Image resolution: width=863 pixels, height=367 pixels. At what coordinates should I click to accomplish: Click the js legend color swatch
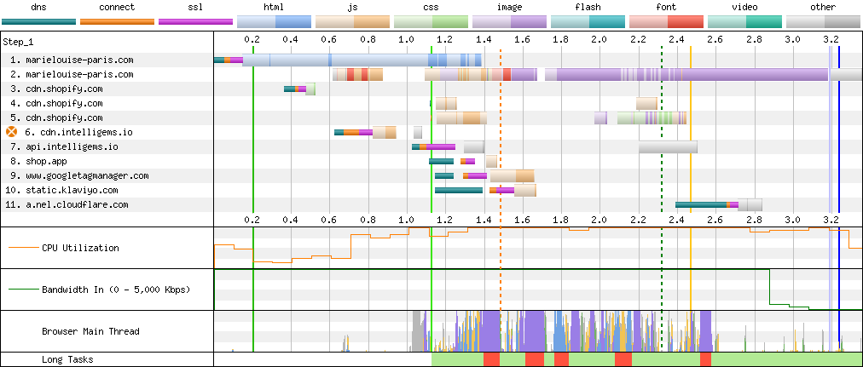tap(352, 21)
